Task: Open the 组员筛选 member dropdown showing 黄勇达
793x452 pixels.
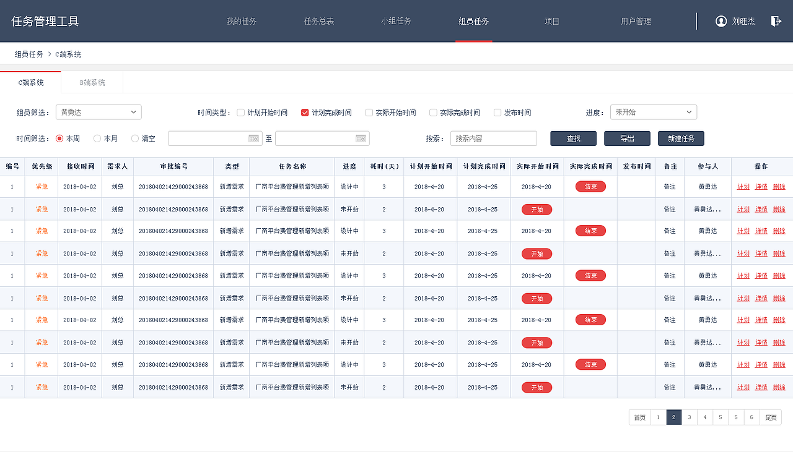Action: [98, 112]
